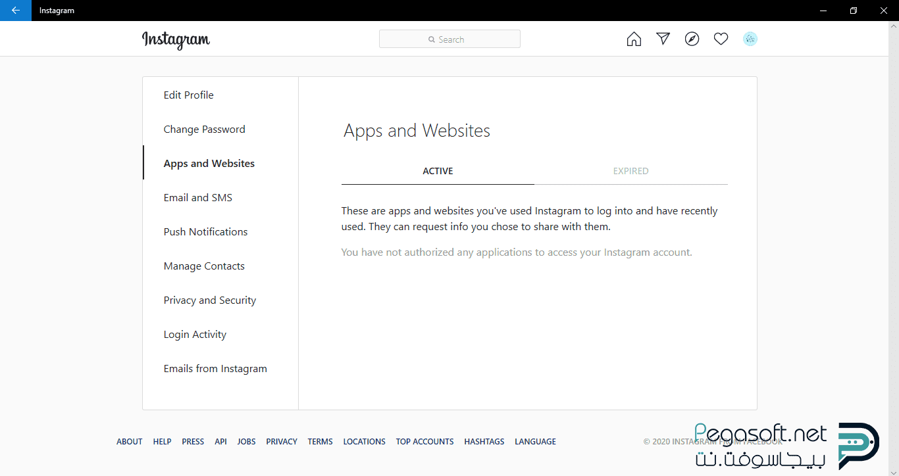Screen dimensions: 899x476
Task: View Login Activity page
Action: [220, 335]
